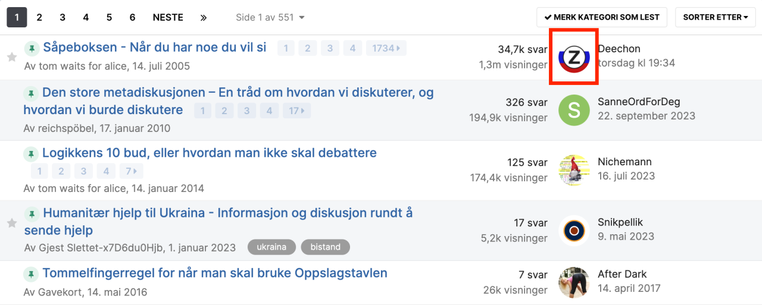Click the star beside the Såpeboksen thread

[x=11, y=57]
